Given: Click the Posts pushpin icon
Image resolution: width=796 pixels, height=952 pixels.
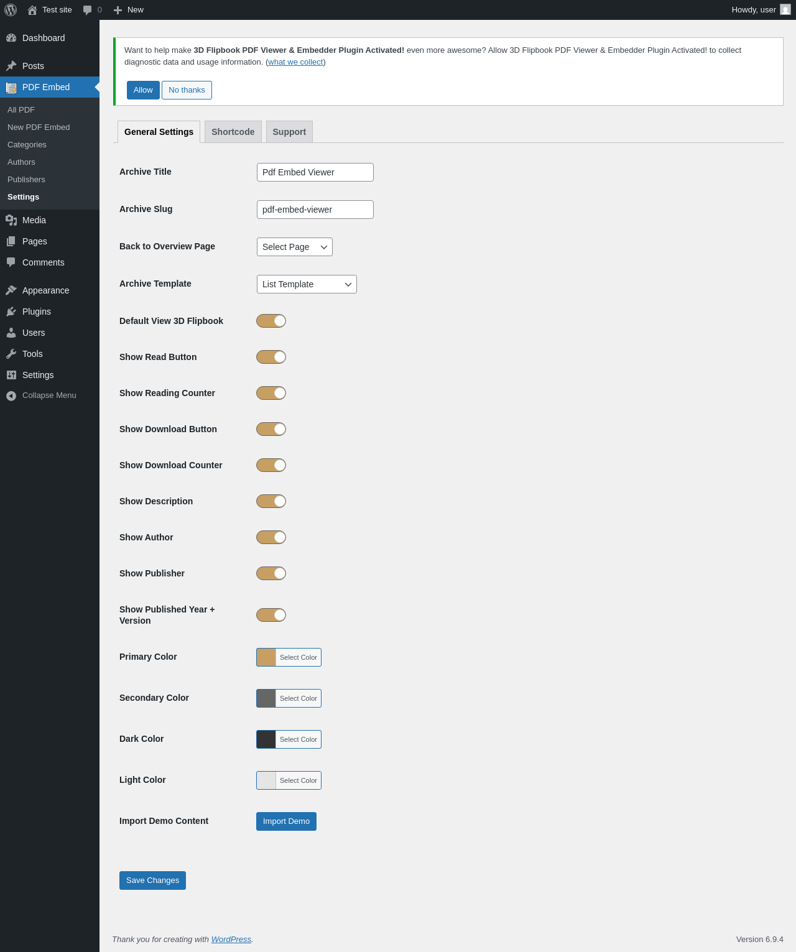Looking at the screenshot, I should (11, 66).
